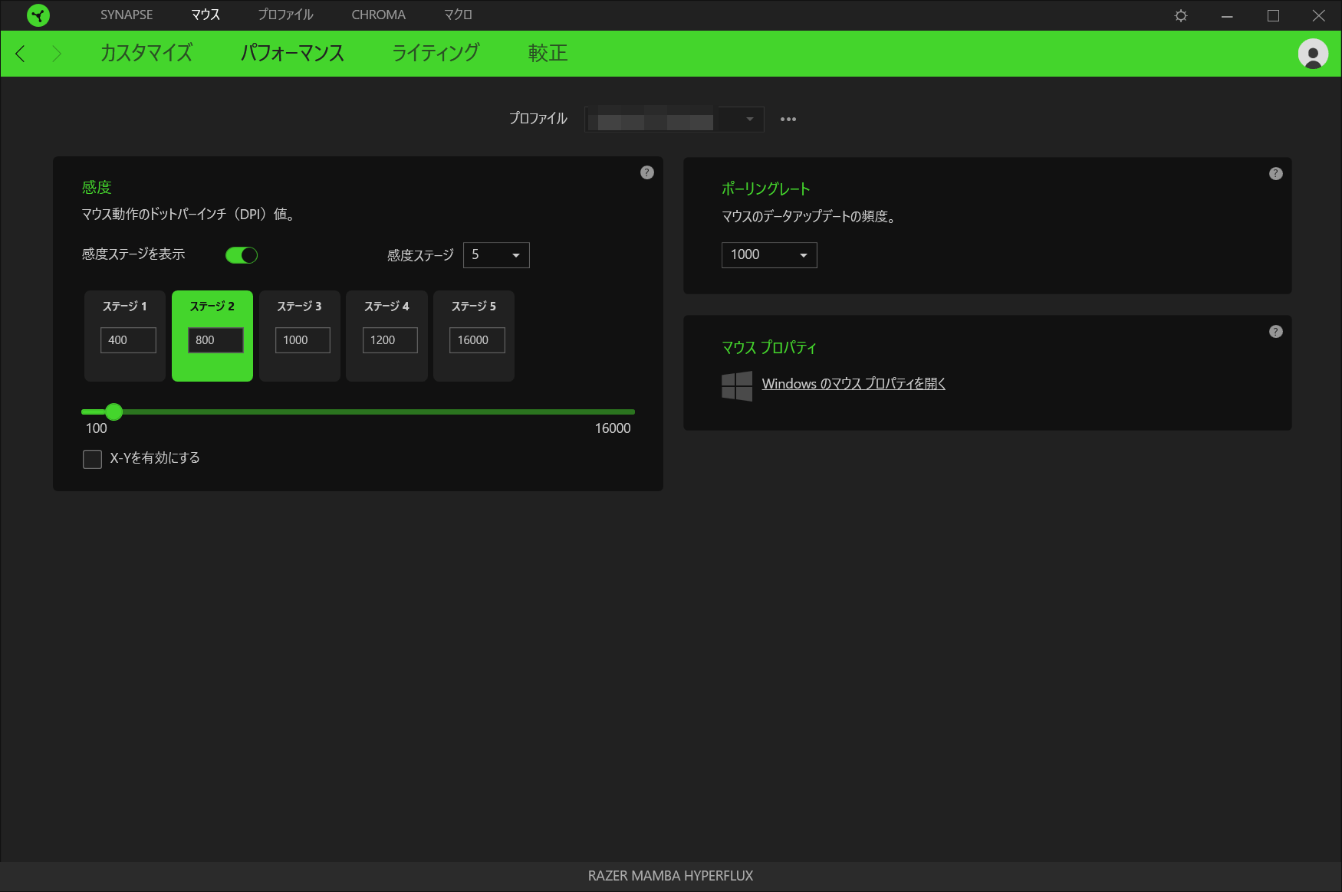This screenshot has height=892, width=1342.
Task: Click the 感度 section heading
Action: pyautogui.click(x=97, y=188)
